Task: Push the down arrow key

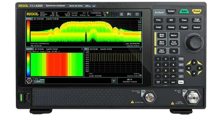Action: coord(194,74)
